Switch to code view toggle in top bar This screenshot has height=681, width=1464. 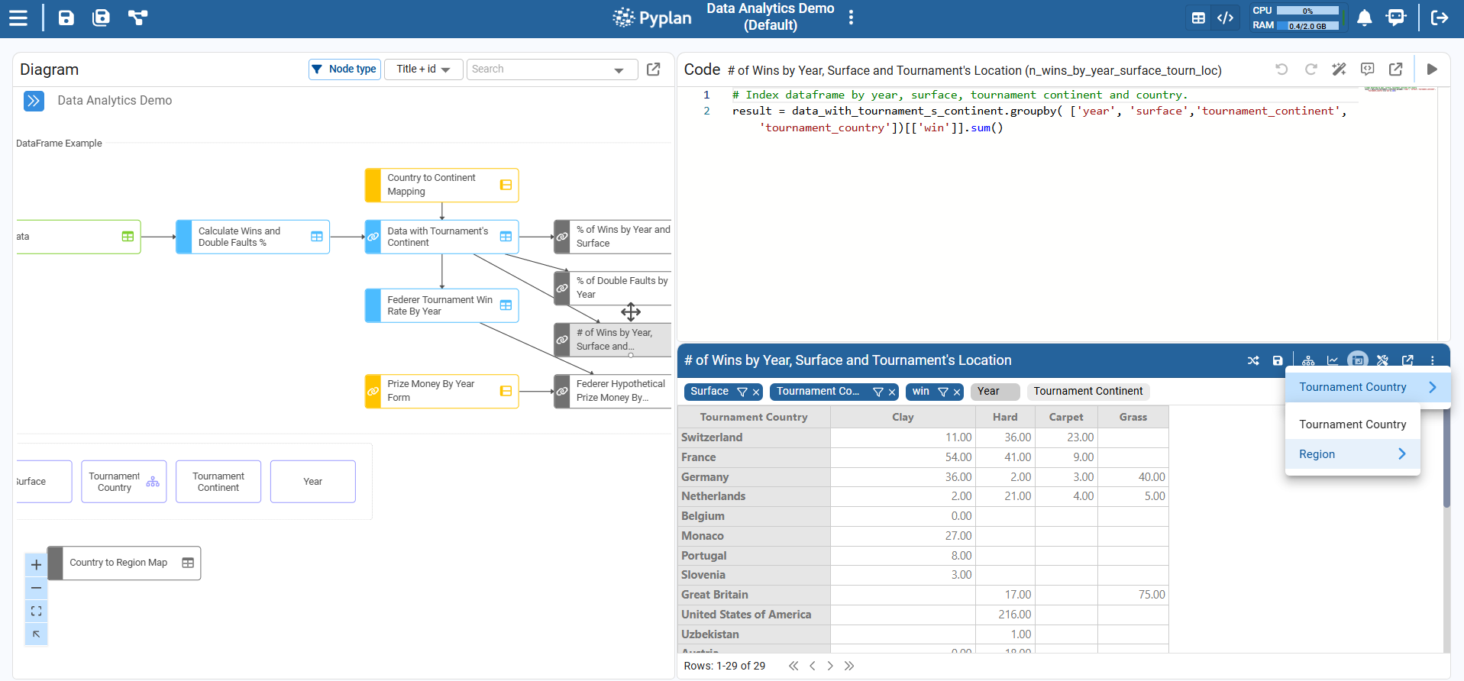[x=1225, y=18]
